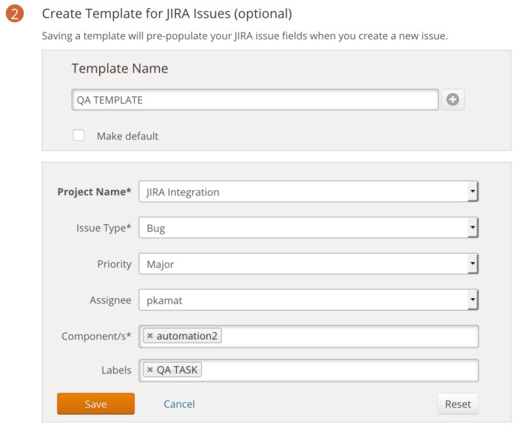Click empty space in the Labels field
The image size is (518, 429).
[x=340, y=371]
